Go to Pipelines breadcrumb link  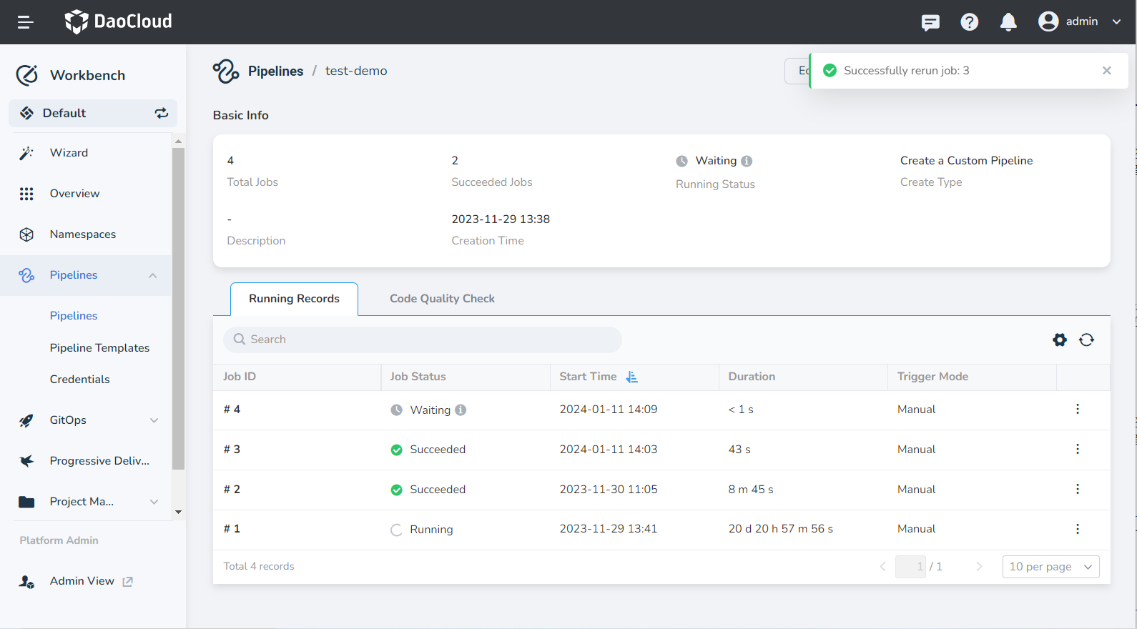click(x=275, y=71)
